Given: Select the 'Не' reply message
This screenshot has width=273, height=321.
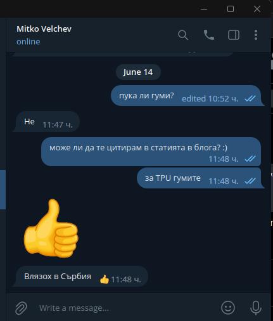Looking at the screenshot, I should click(x=47, y=122).
